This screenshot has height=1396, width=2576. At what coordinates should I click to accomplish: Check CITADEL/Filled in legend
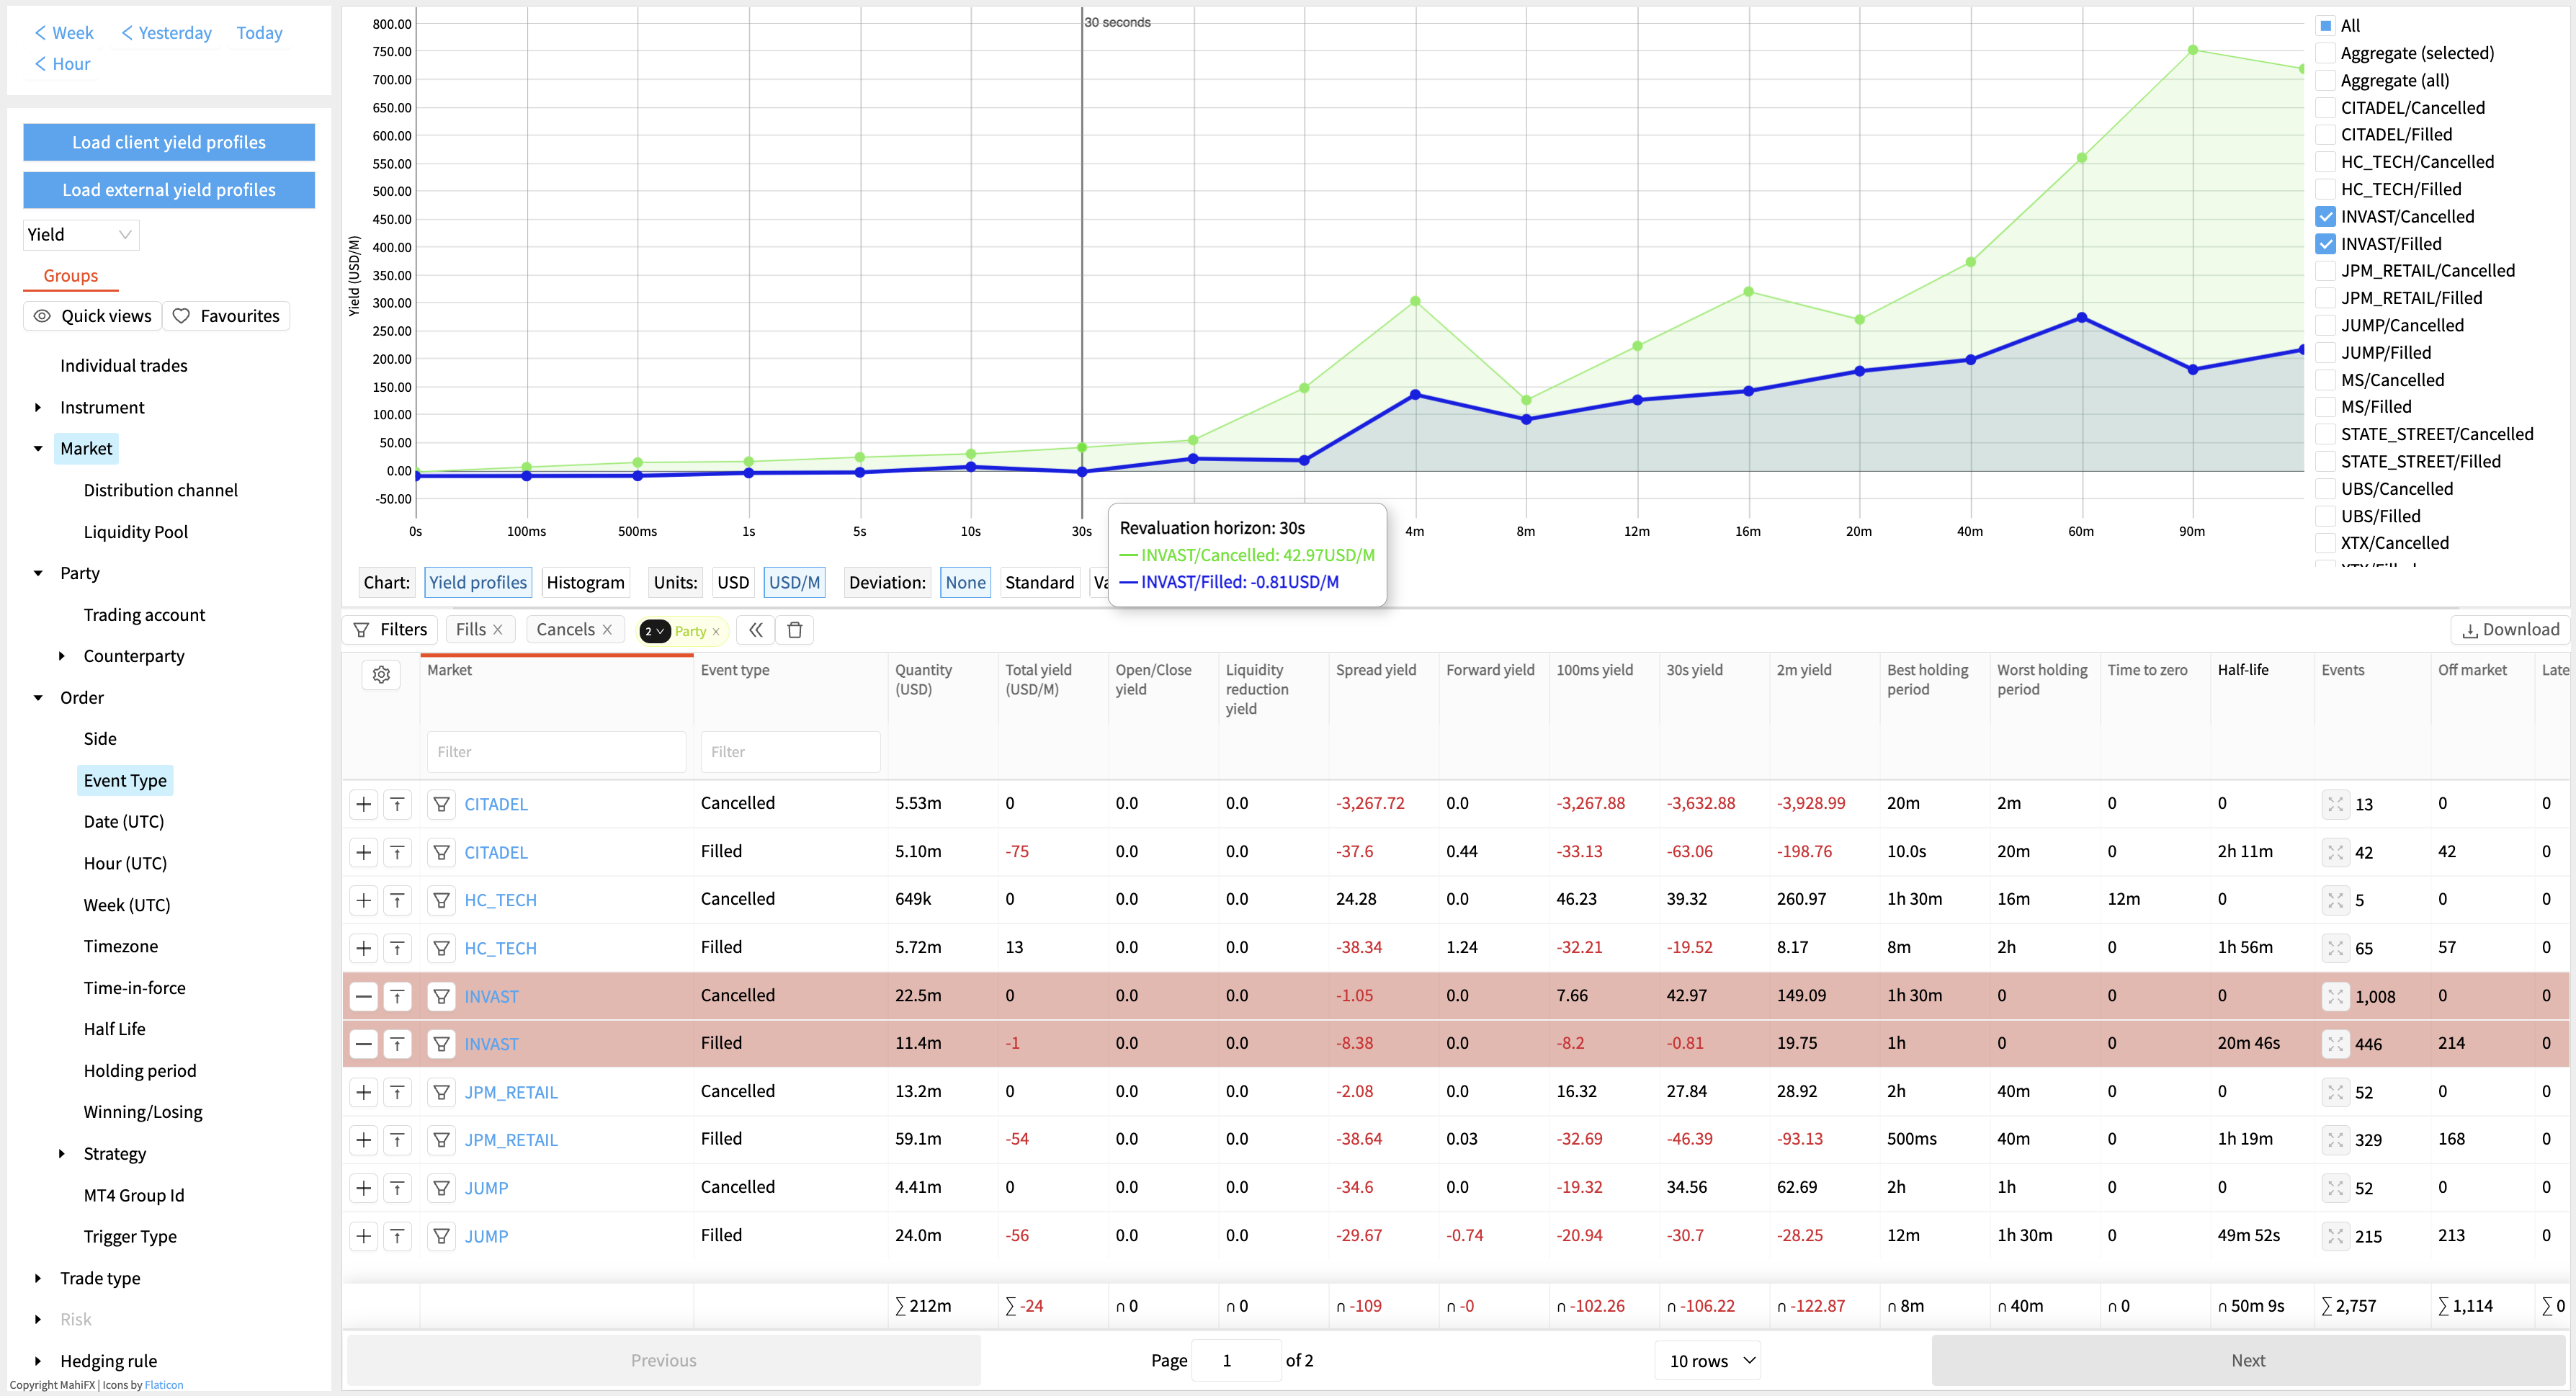coord(2326,134)
